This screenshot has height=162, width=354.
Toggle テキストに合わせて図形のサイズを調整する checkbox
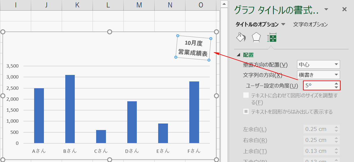(x=246, y=95)
